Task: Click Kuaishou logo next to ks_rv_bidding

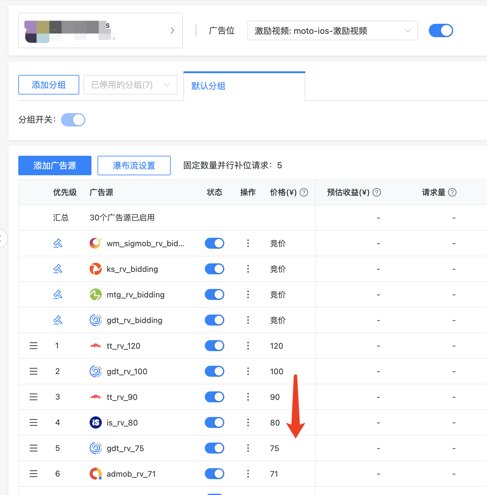Action: (x=96, y=269)
